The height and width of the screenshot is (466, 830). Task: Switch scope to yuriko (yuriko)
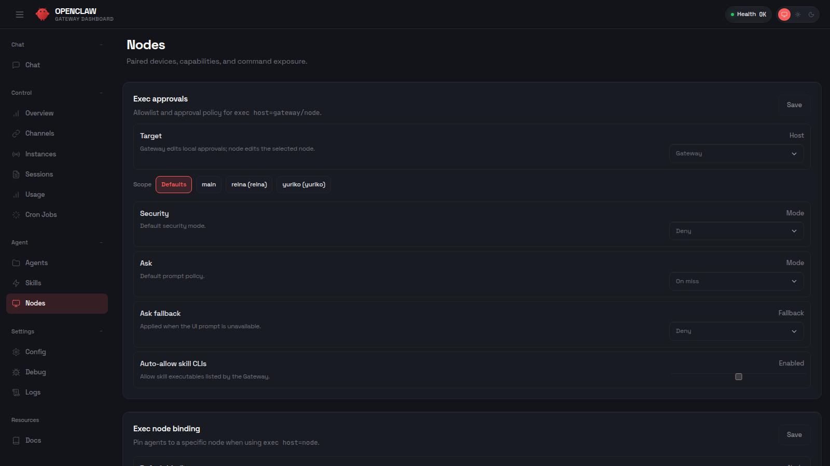point(303,184)
